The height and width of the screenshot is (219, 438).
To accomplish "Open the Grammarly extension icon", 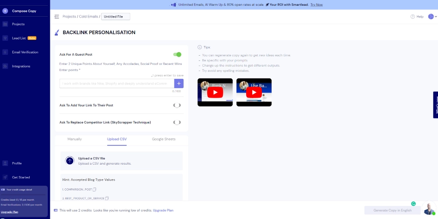I will 413,204.
